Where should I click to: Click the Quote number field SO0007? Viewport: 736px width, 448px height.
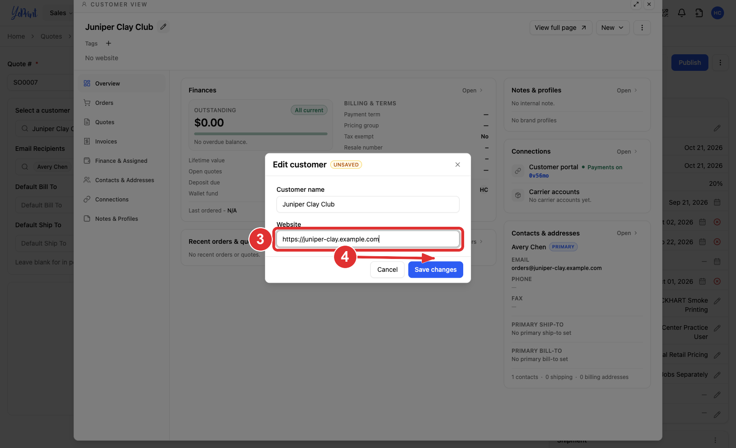pyautogui.click(x=41, y=82)
